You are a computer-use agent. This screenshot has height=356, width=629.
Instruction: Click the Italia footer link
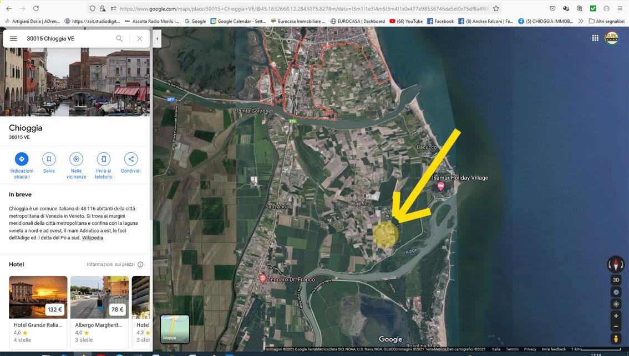point(496,349)
